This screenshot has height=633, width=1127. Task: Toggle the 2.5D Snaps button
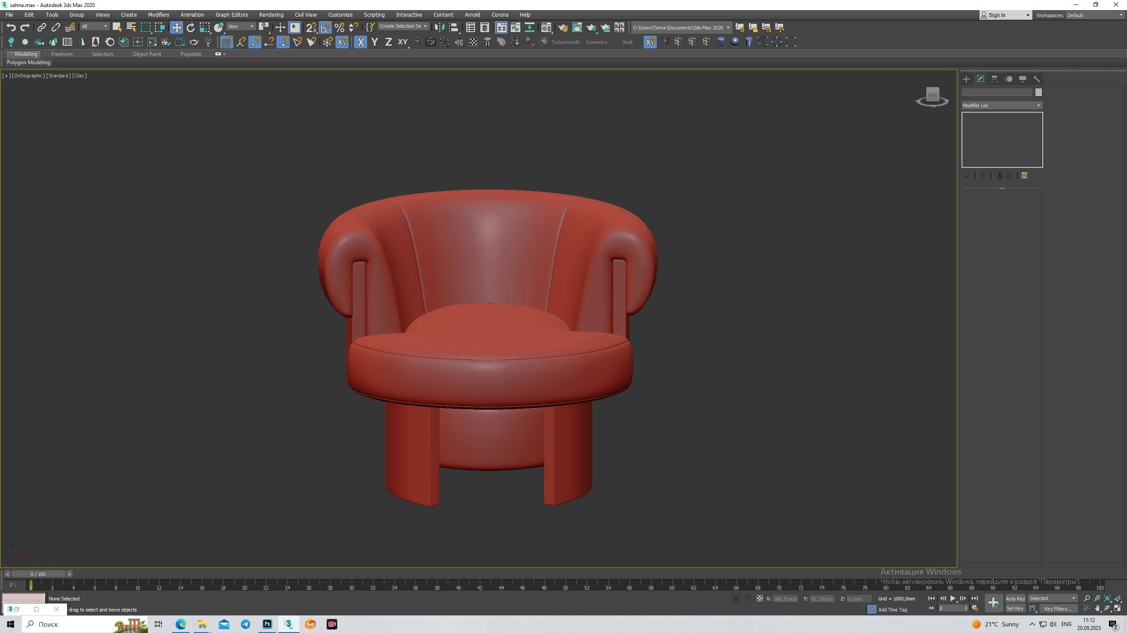pyautogui.click(x=311, y=28)
